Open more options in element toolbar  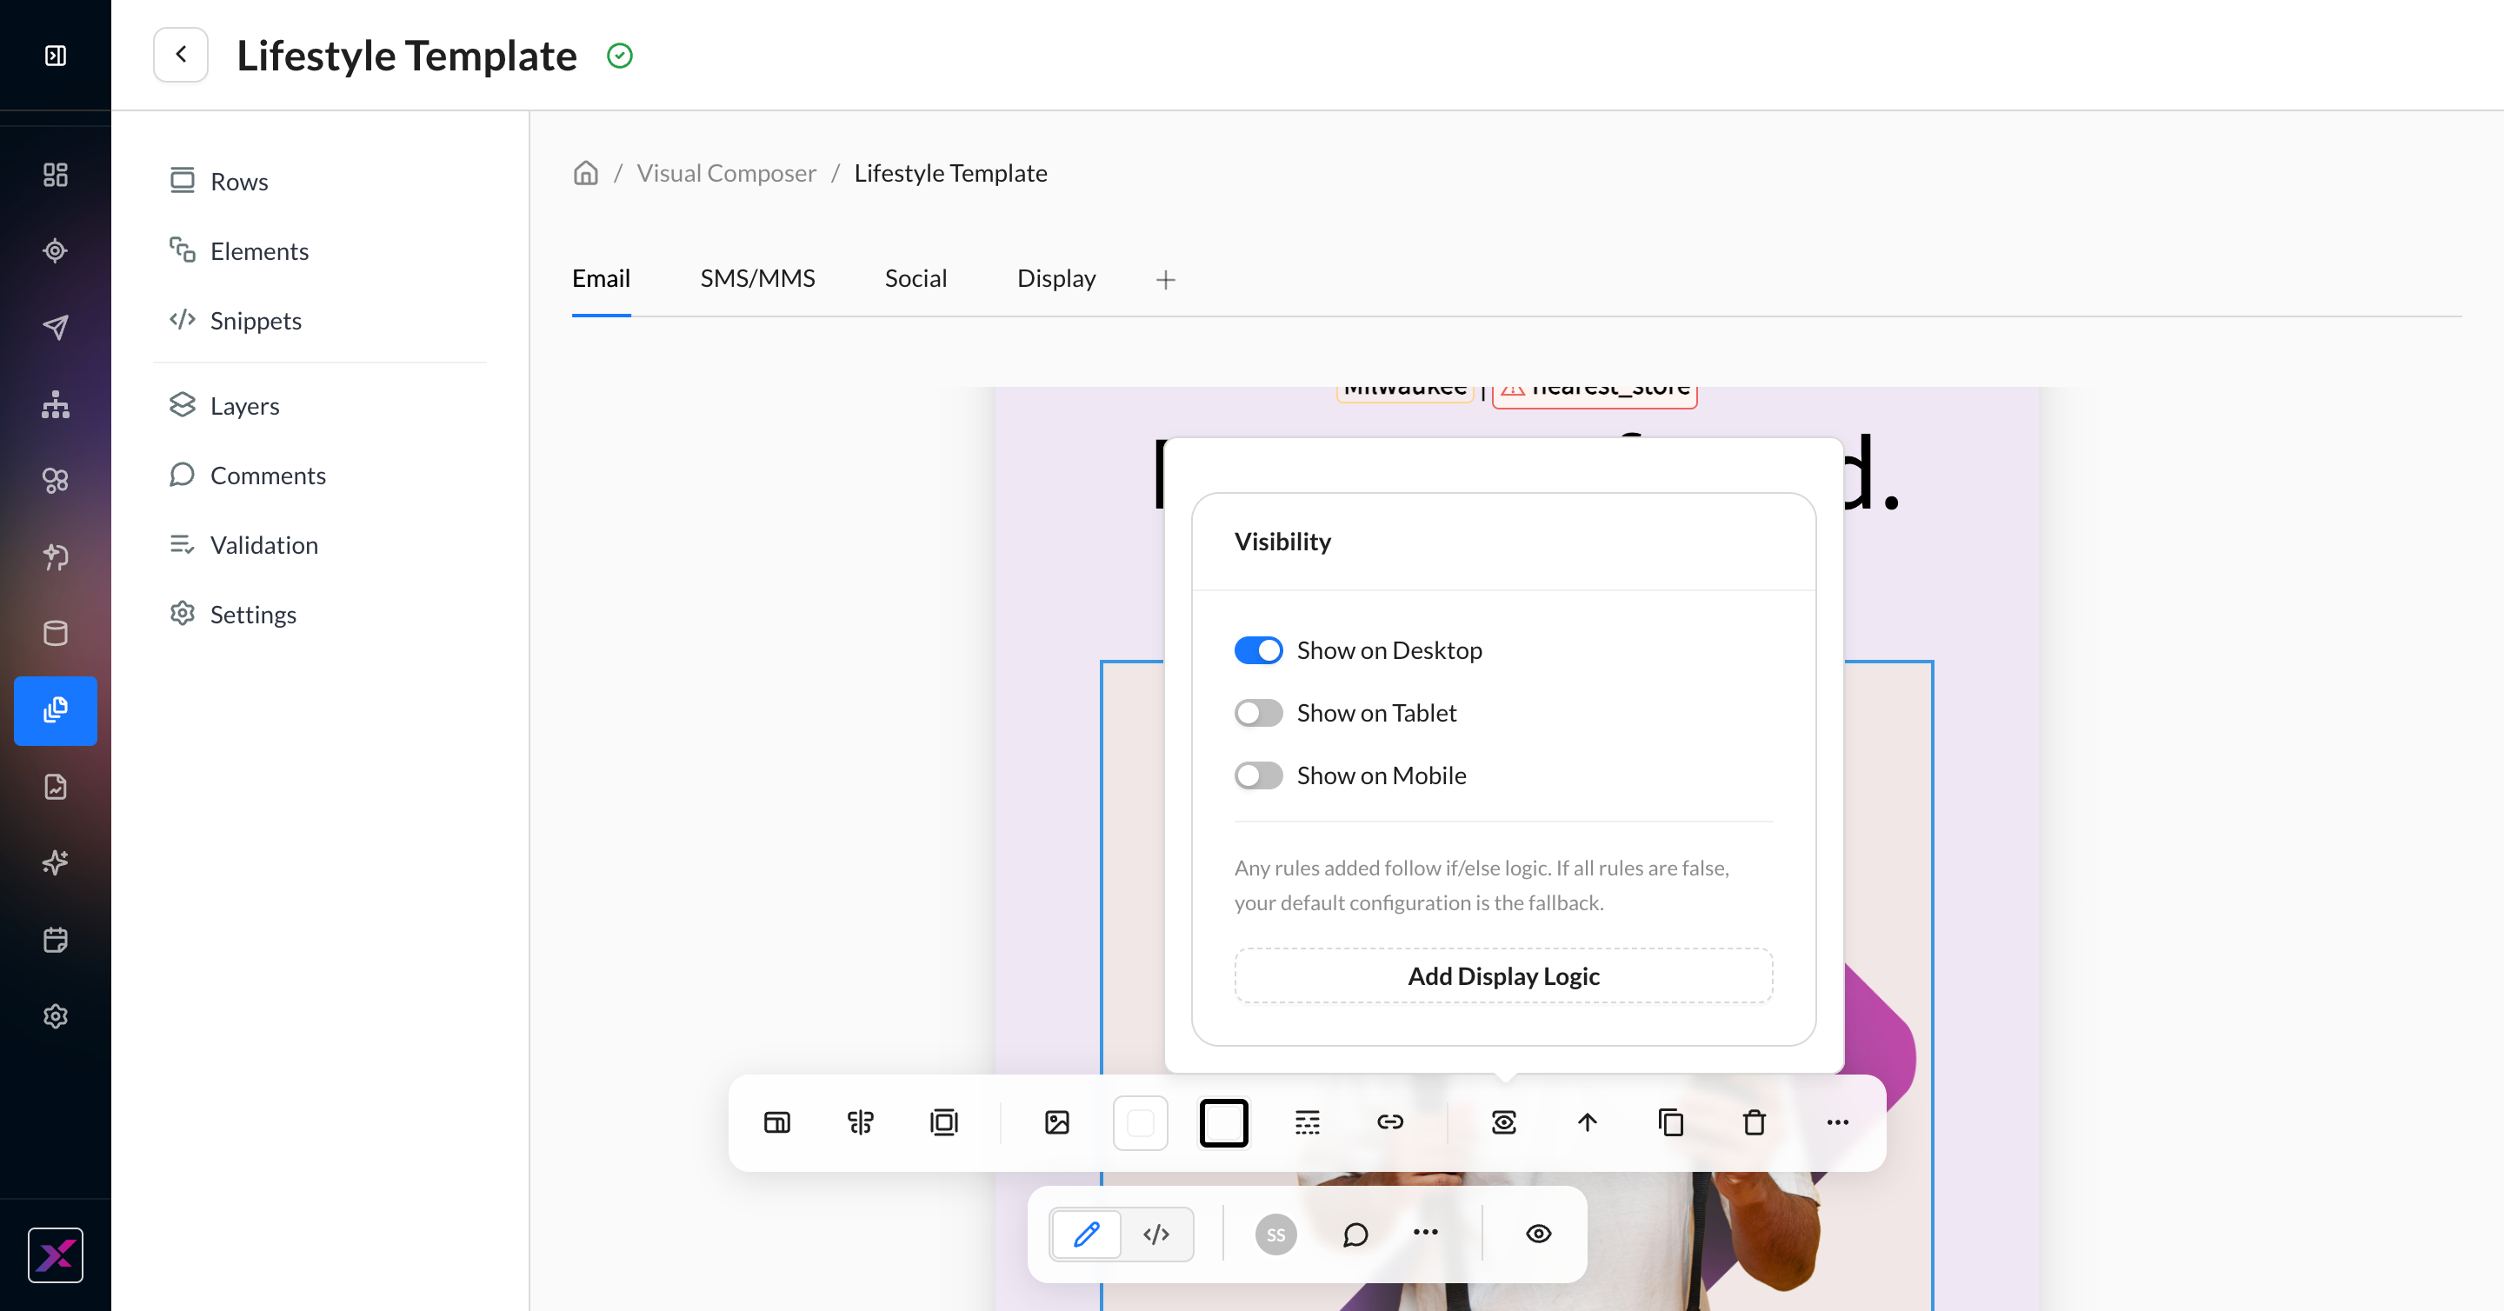(1837, 1122)
